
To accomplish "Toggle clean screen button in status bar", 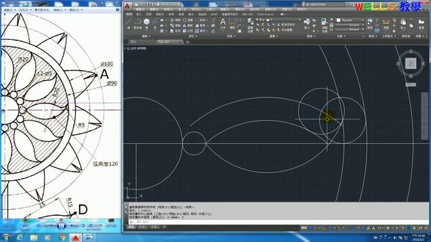I will click(420, 228).
